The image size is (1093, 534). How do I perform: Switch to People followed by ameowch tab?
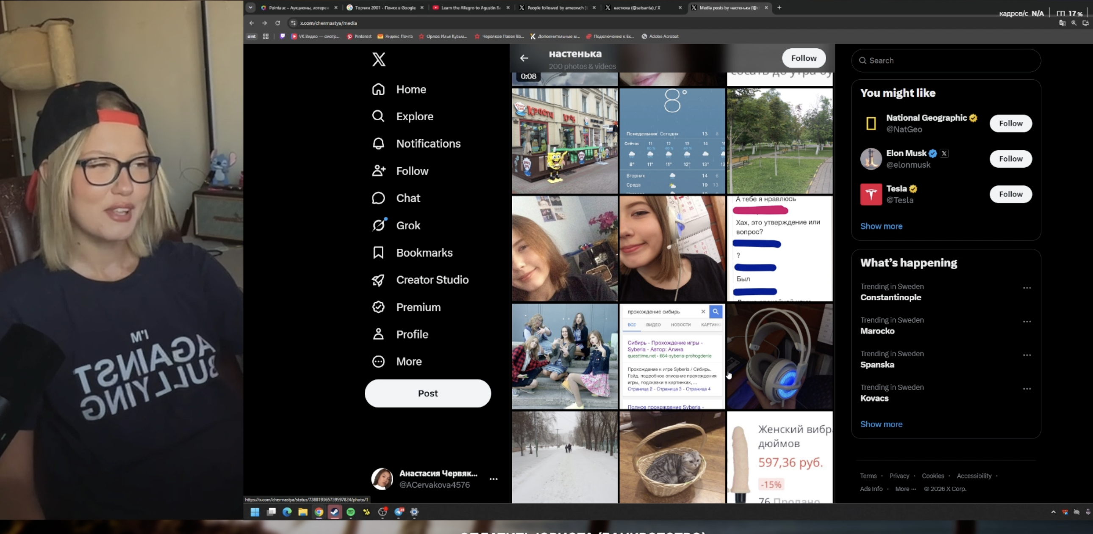556,8
